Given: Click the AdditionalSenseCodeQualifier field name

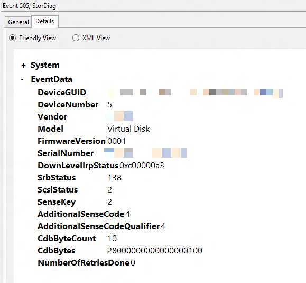Looking at the screenshot, I should click(99, 226).
